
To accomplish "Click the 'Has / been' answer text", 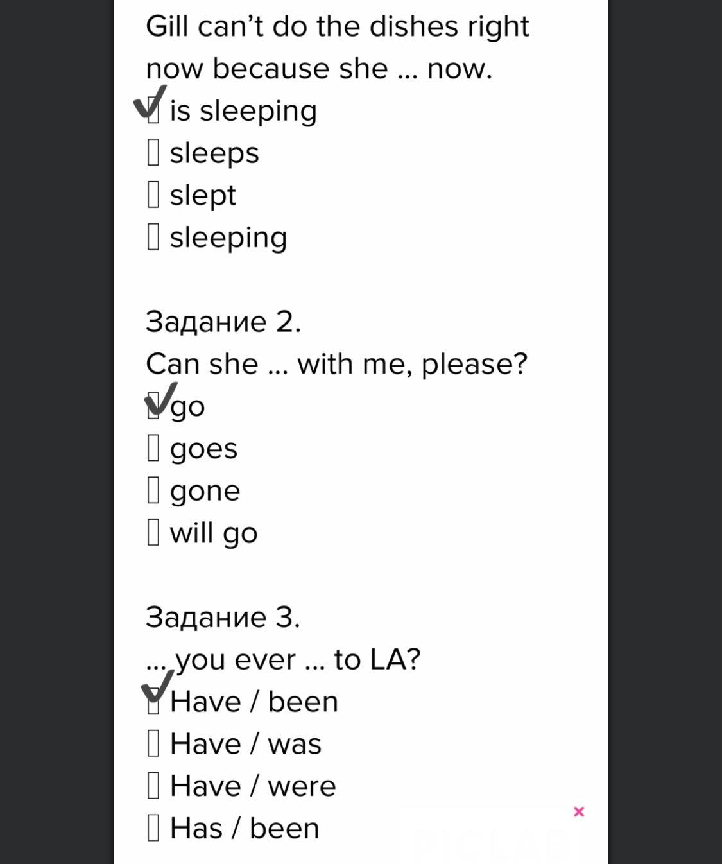I will click(245, 828).
